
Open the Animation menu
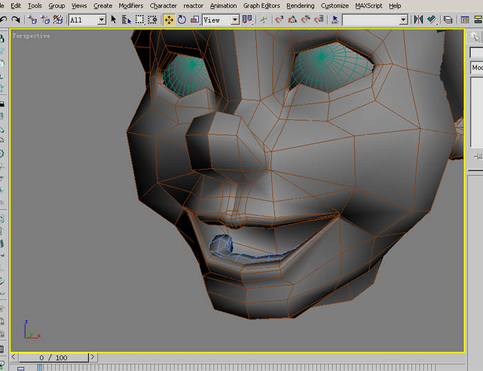[x=224, y=6]
